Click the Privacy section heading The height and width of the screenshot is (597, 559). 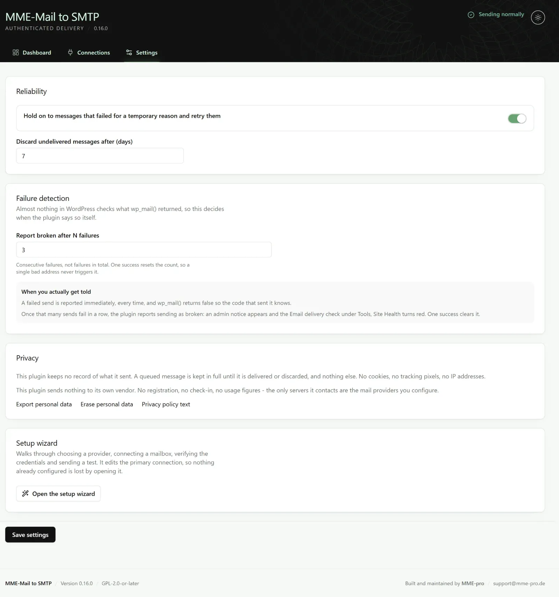(x=27, y=358)
